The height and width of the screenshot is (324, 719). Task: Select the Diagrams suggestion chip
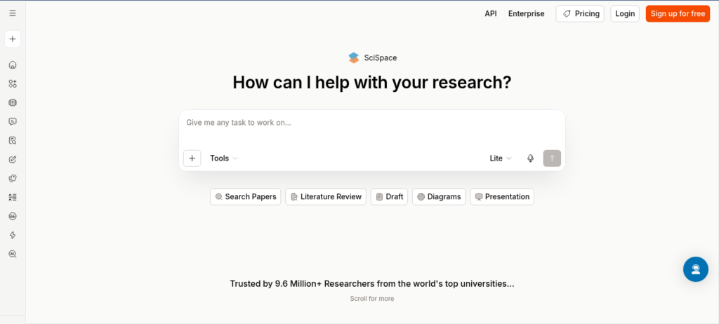point(439,196)
